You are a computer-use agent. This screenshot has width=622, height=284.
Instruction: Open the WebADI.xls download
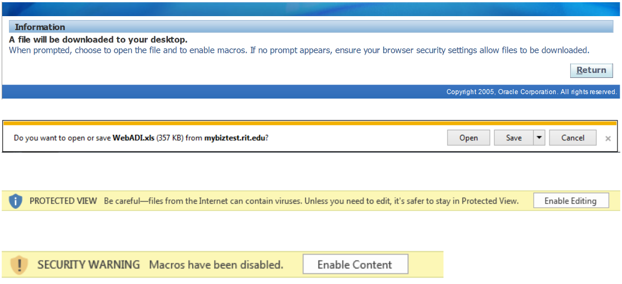tap(469, 138)
